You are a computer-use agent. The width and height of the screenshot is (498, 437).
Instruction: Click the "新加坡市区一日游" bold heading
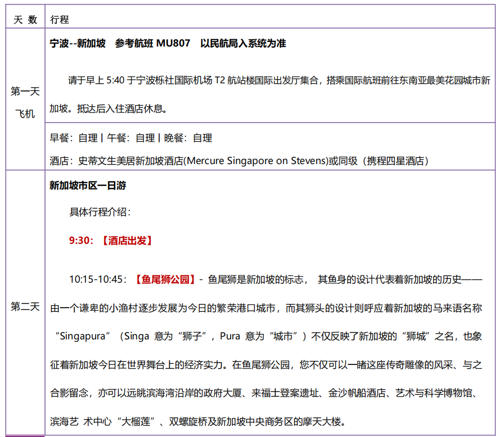pos(87,186)
